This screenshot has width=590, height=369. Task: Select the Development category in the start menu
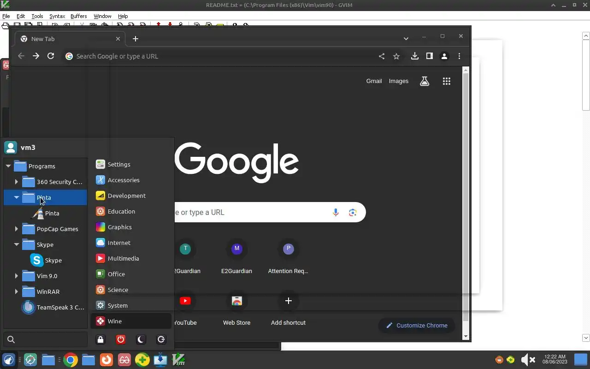click(x=131, y=196)
